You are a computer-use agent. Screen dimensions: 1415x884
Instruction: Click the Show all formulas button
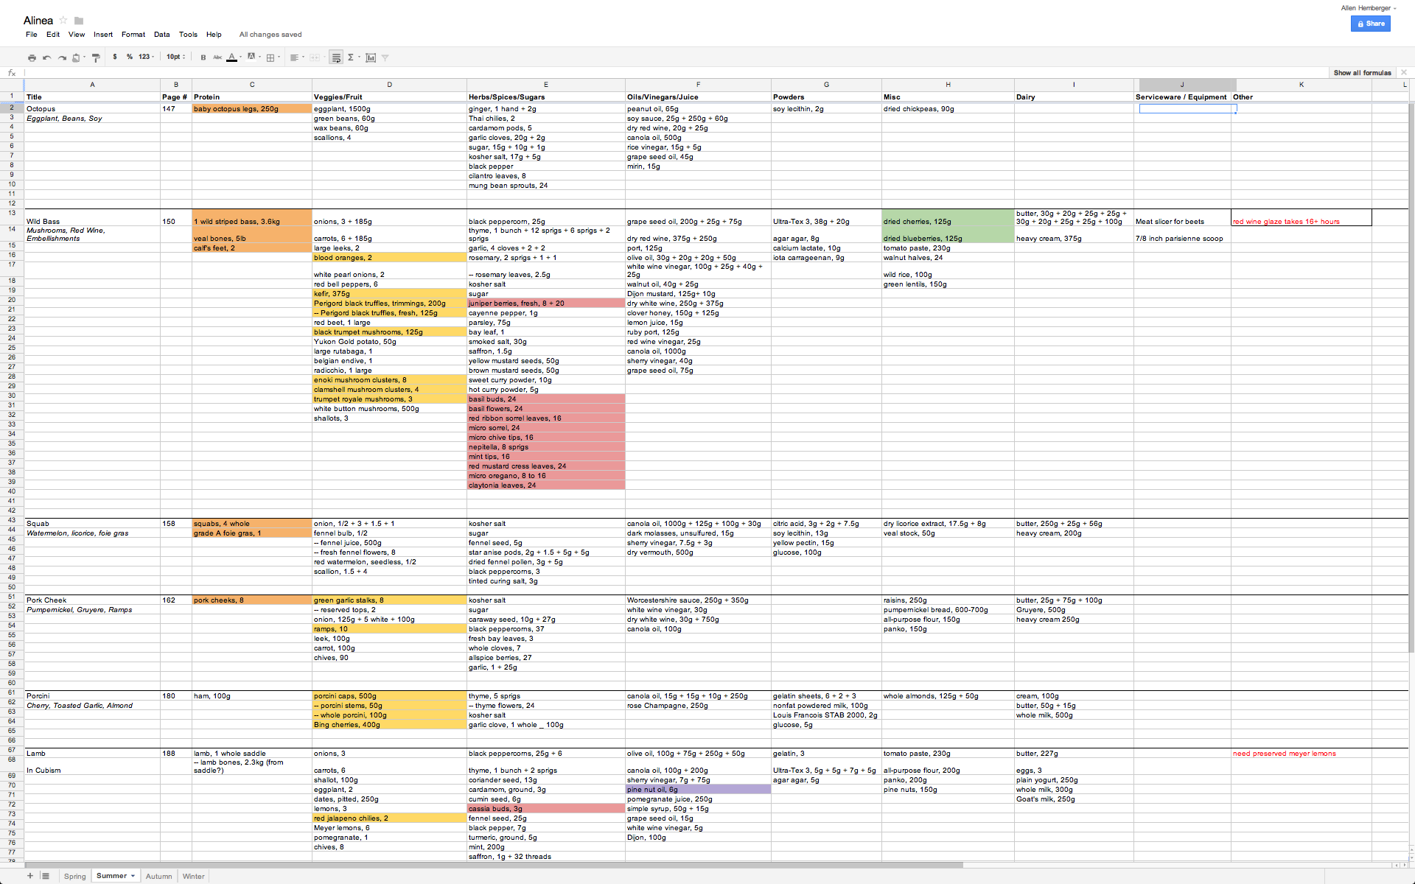coord(1362,73)
